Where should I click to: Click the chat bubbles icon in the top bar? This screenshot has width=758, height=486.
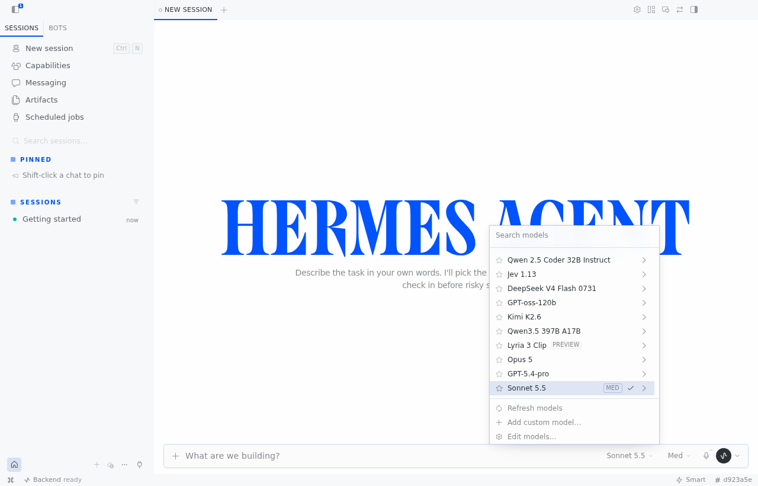coord(666,9)
